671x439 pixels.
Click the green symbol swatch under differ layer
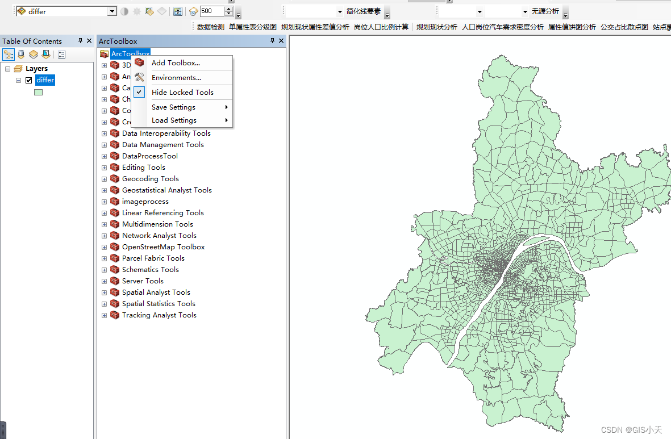coord(38,91)
